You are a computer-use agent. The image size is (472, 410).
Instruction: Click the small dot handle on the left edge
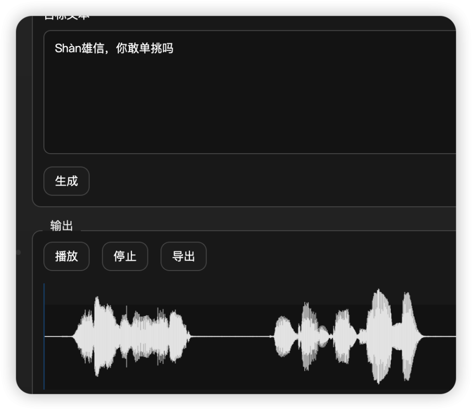tap(18, 252)
